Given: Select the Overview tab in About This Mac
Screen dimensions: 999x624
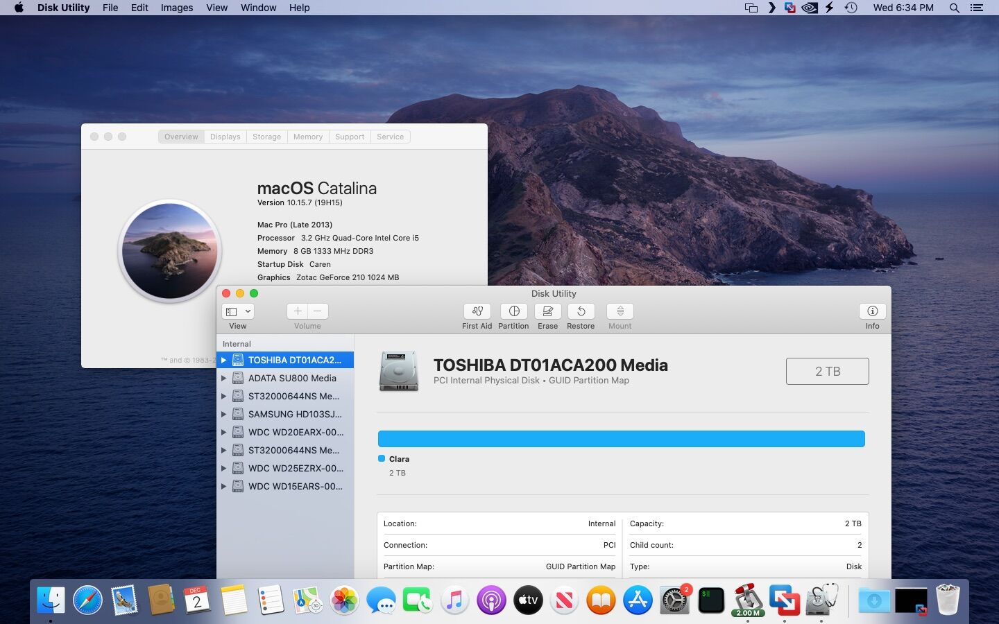Looking at the screenshot, I should [181, 137].
